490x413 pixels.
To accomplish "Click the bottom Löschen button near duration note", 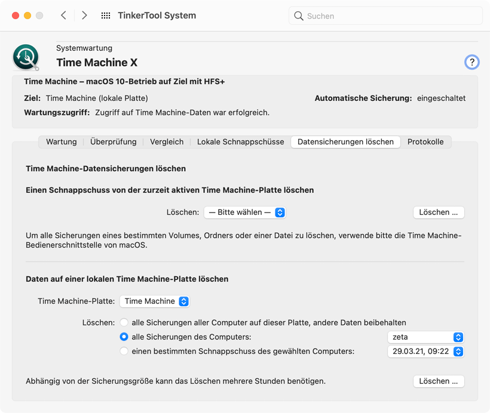I will (439, 381).
